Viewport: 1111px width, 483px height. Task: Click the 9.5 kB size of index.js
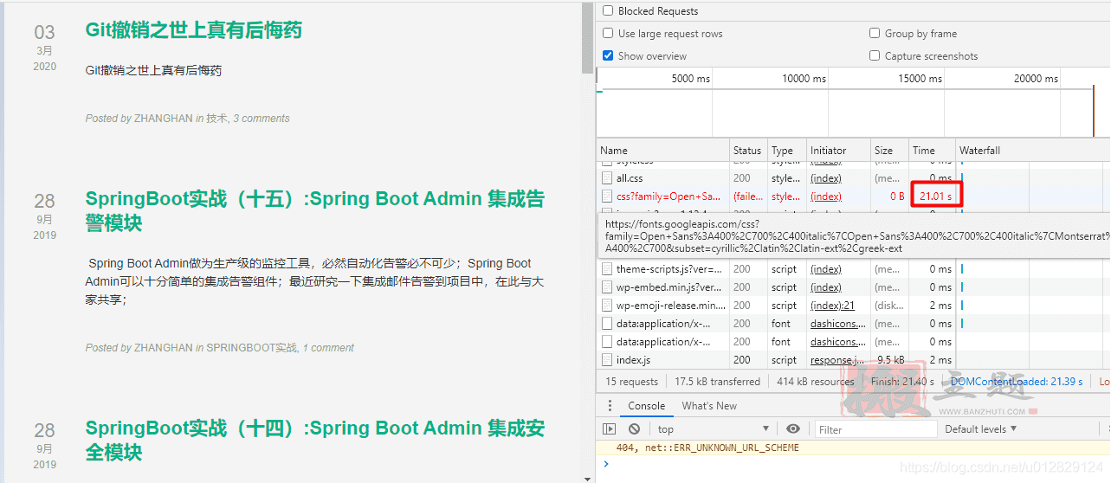coord(891,360)
